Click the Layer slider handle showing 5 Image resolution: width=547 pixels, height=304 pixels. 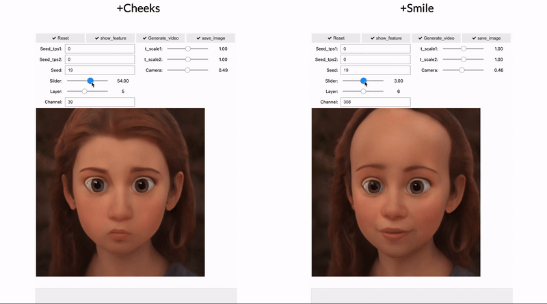(84, 92)
